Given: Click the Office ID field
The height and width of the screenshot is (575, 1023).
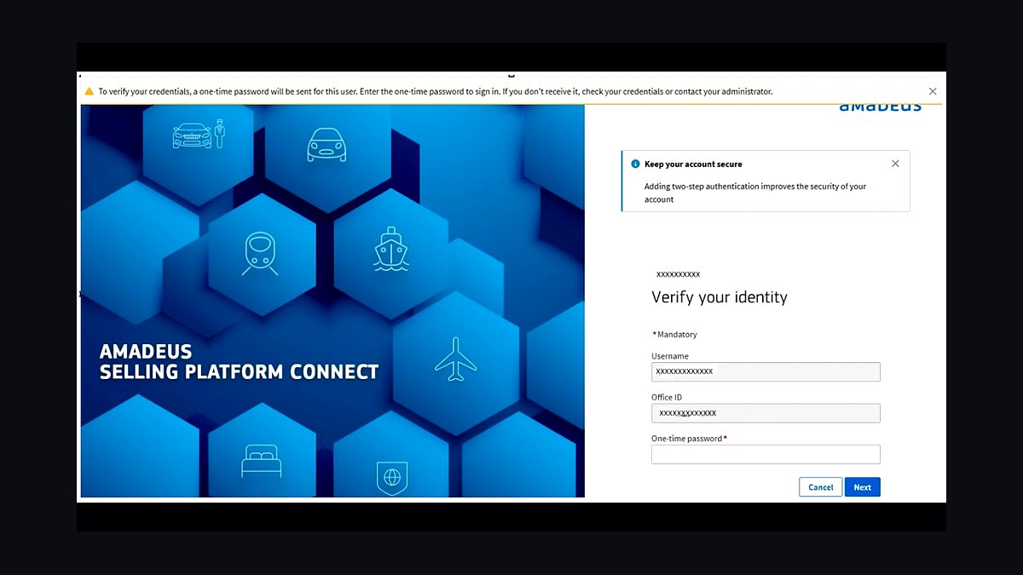Looking at the screenshot, I should coord(766,413).
